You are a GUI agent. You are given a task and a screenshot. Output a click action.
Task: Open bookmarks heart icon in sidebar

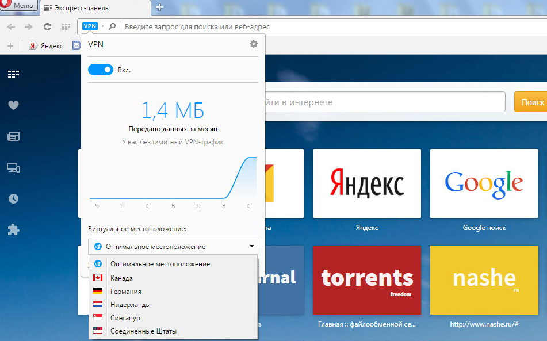[x=13, y=105]
